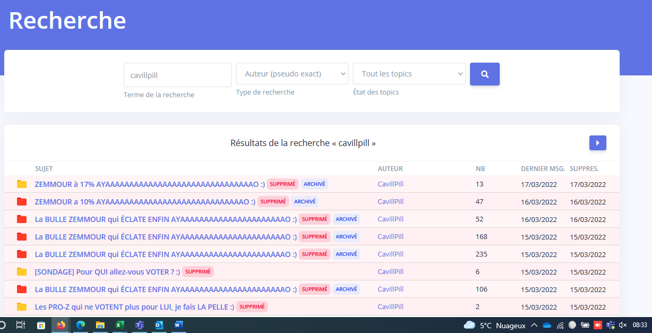Click the Wi-Fi network tray icon
The width and height of the screenshot is (652, 333).
coord(560,325)
